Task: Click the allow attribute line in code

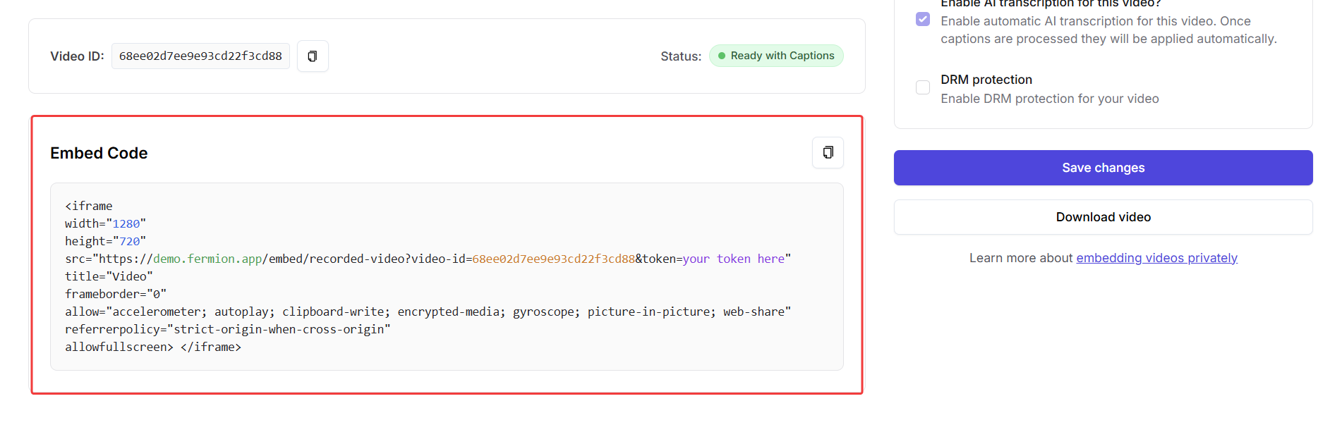Action: click(x=428, y=312)
